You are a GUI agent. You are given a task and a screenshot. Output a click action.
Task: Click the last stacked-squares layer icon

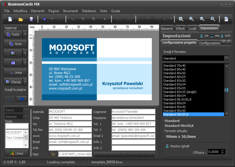click(105, 19)
